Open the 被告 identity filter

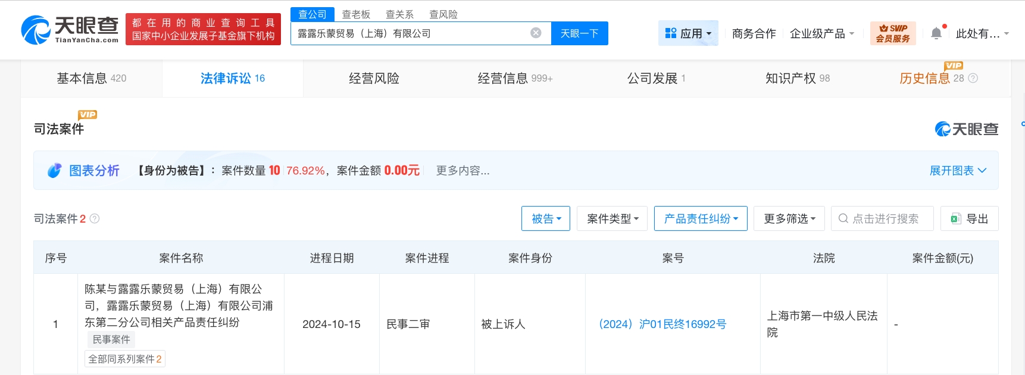545,218
